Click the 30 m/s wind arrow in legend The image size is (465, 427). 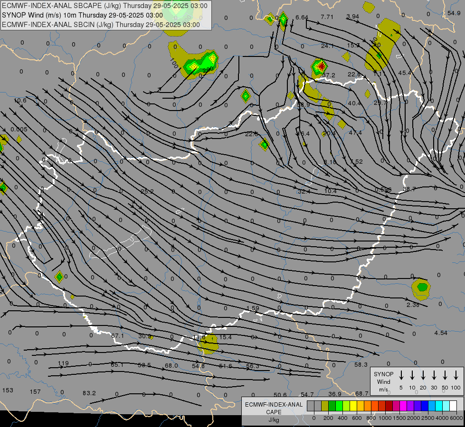(434, 375)
